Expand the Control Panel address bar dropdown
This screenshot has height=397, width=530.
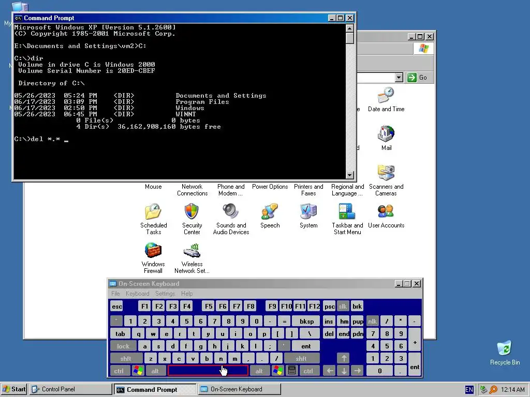point(399,78)
